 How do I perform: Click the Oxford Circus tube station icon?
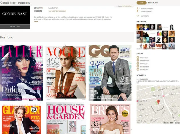(x=164, y=96)
